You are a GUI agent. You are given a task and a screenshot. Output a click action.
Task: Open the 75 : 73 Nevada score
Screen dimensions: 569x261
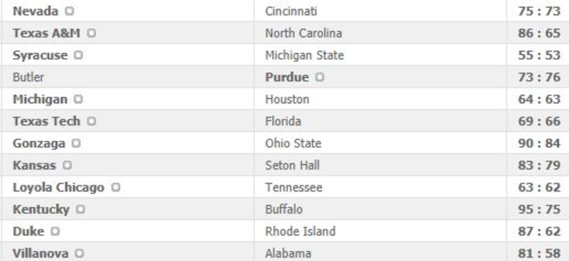pos(539,11)
